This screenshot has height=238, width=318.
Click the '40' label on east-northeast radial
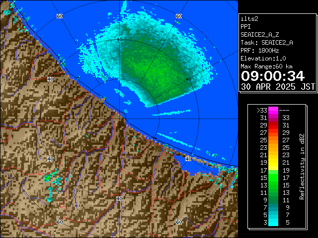click(188, 79)
